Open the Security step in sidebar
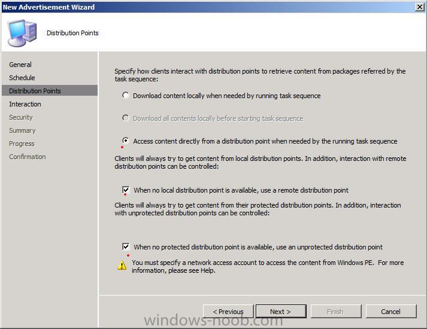 tap(21, 117)
